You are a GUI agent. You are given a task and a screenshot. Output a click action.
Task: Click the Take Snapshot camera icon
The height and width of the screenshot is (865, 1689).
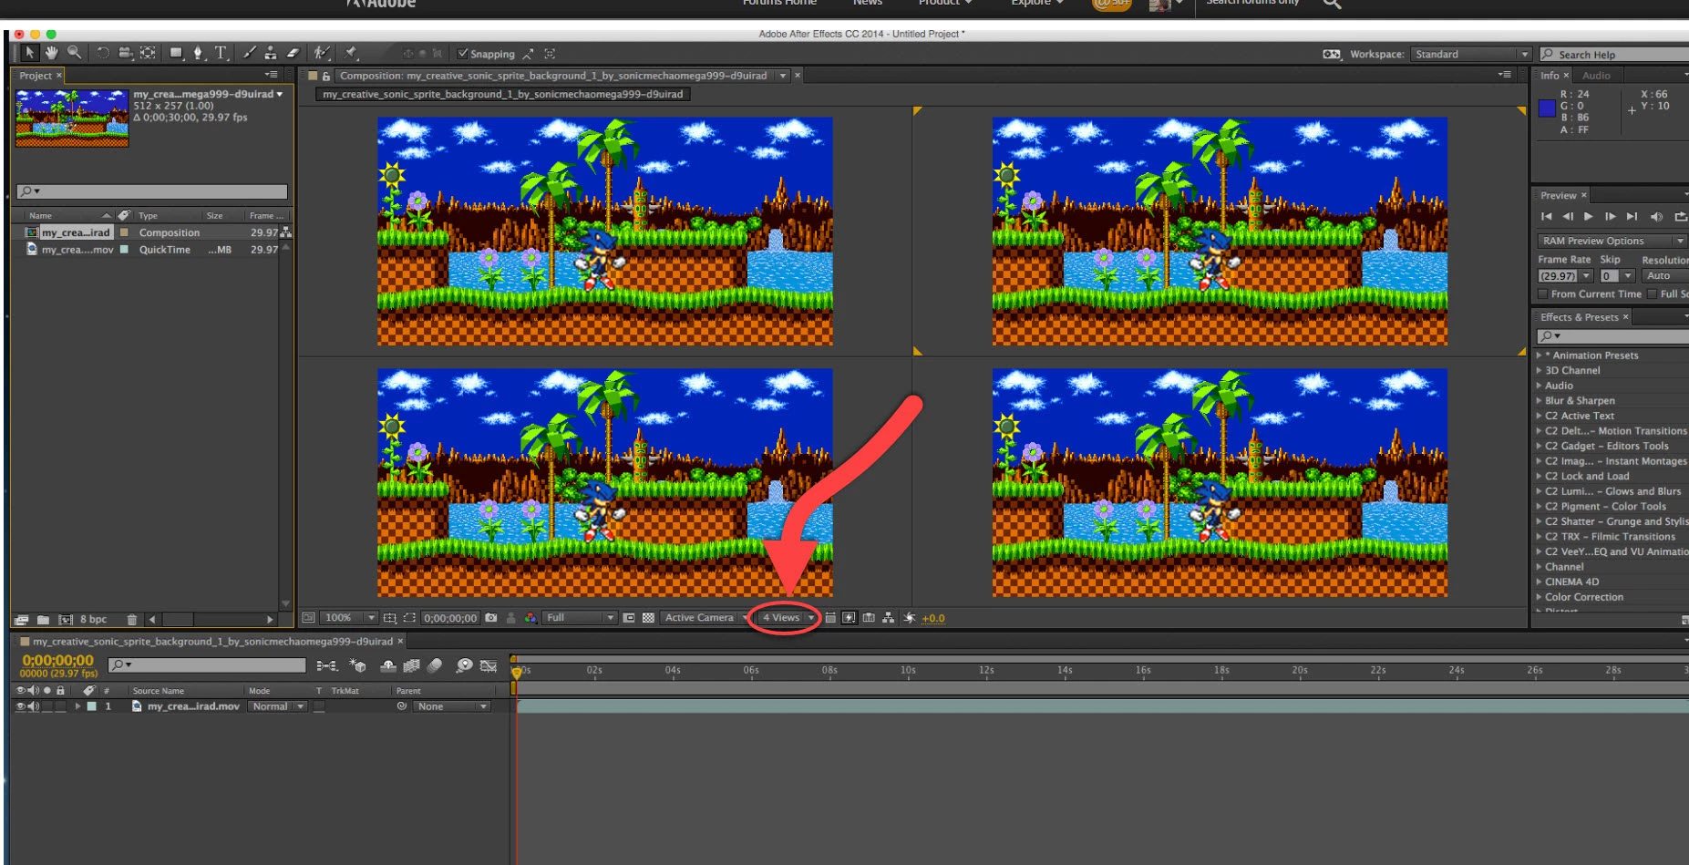(x=491, y=617)
